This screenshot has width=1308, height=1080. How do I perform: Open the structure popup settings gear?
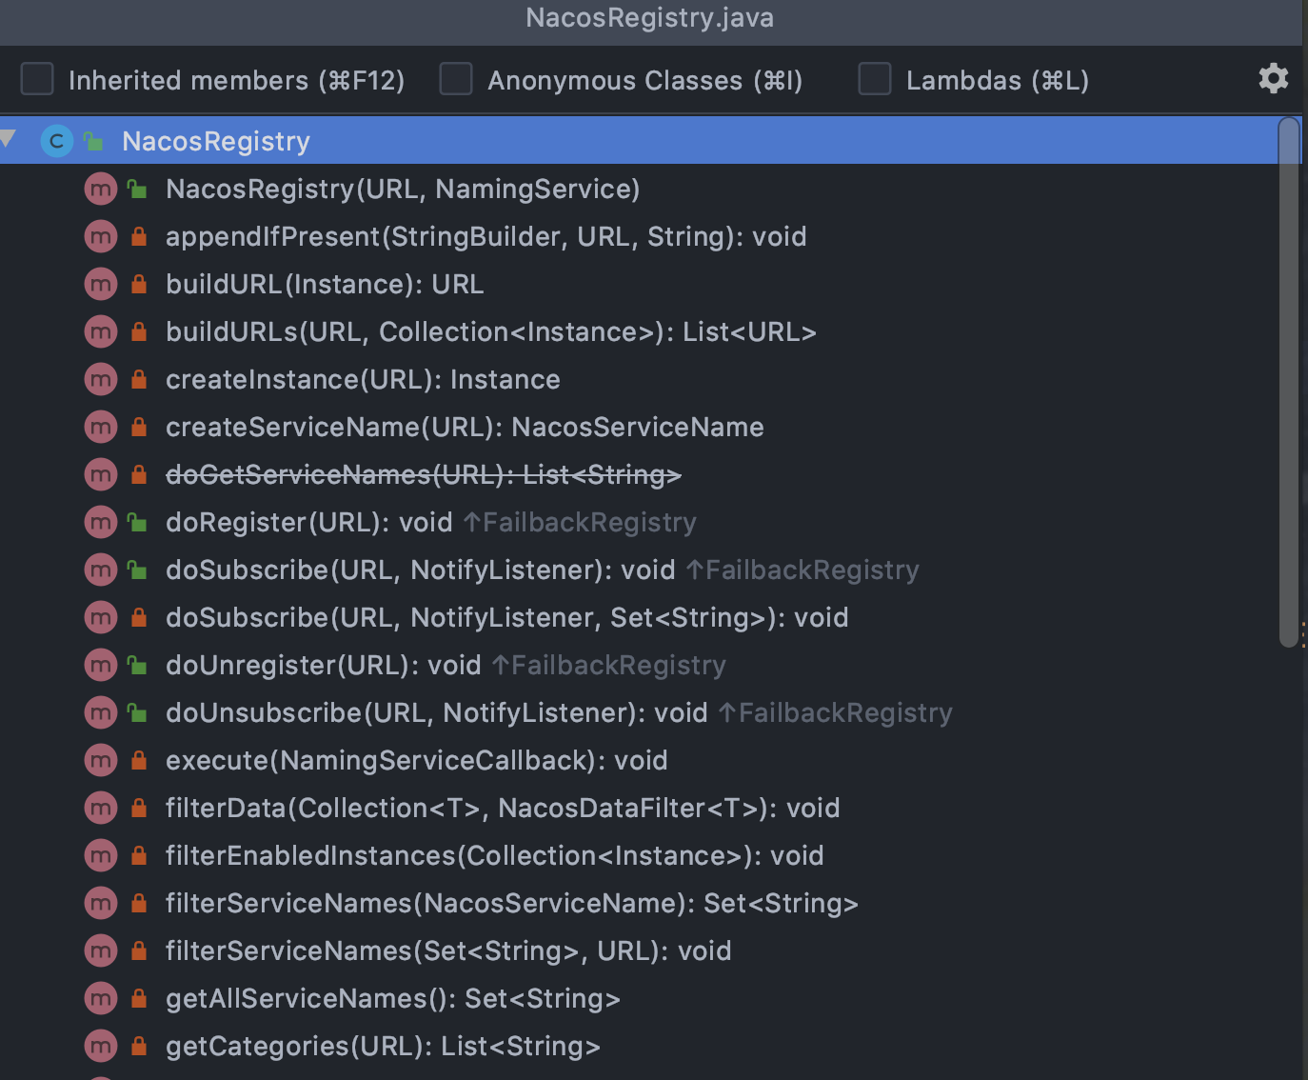coord(1273,78)
